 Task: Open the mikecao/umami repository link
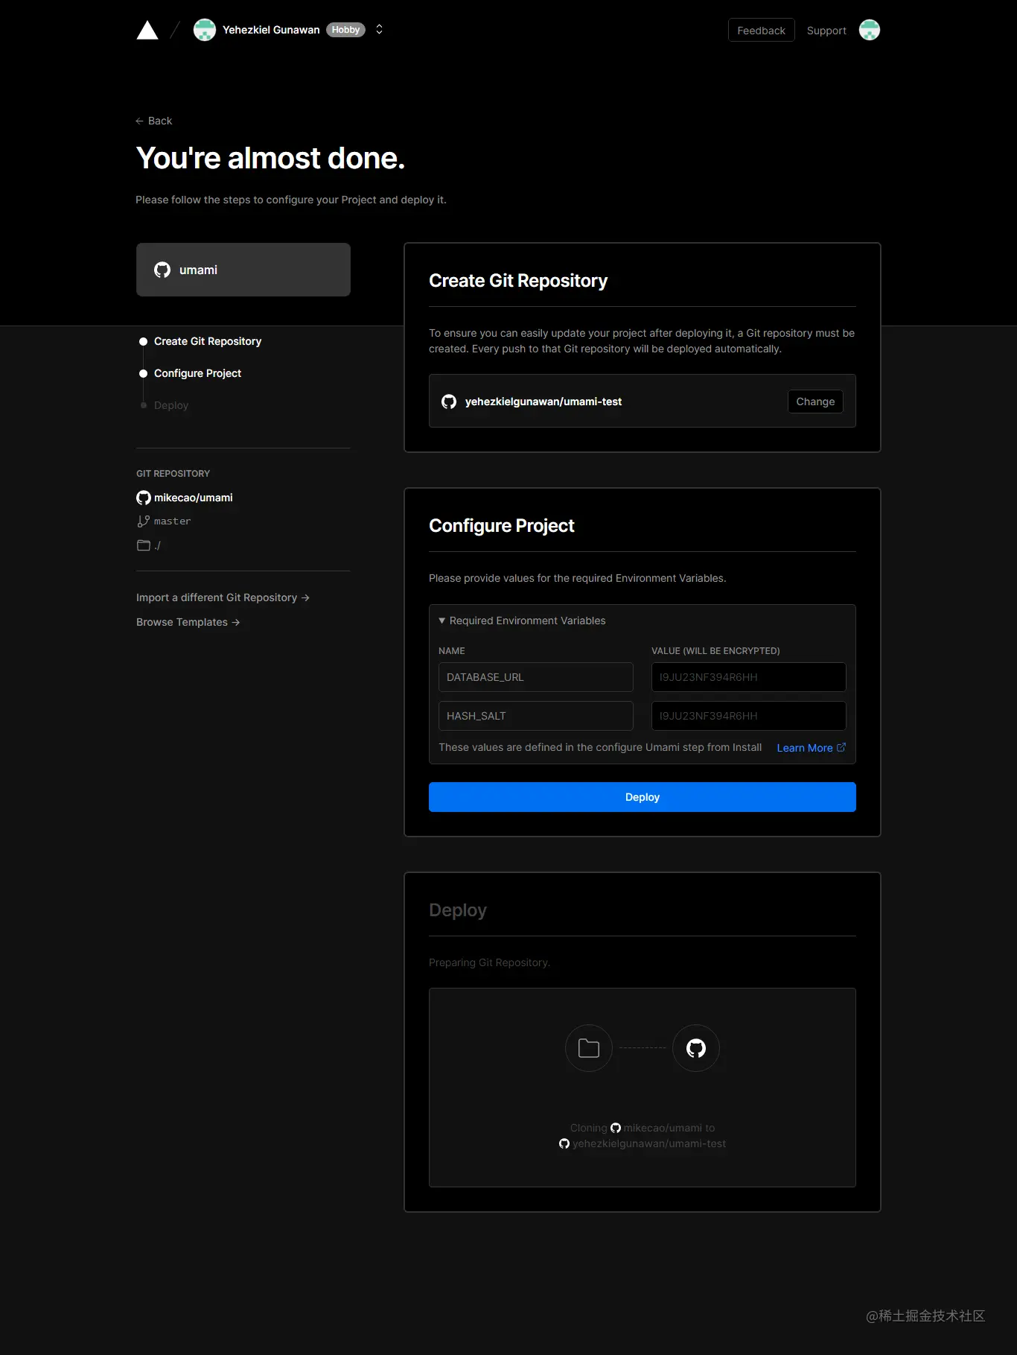click(194, 498)
